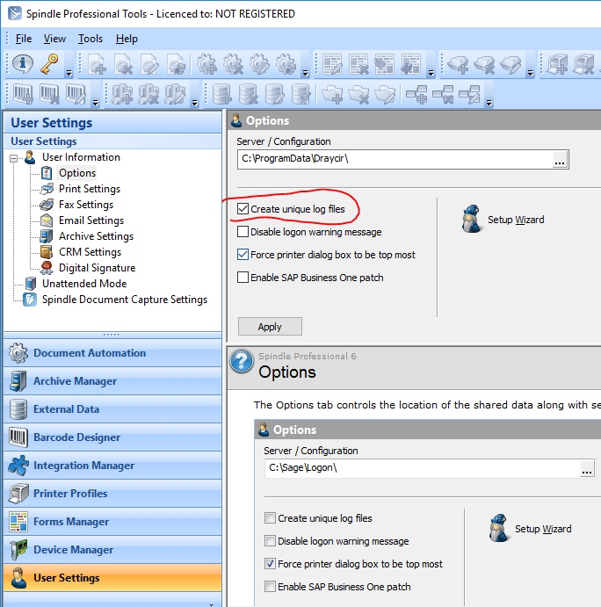Click the add folder icon
Image resolution: width=601 pixels, height=607 pixels.
tap(332, 95)
